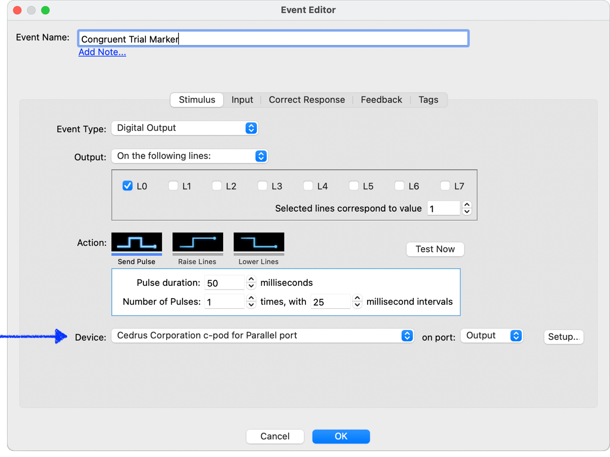Change the on port dropdown
This screenshot has height=457, width=610.
(491, 336)
